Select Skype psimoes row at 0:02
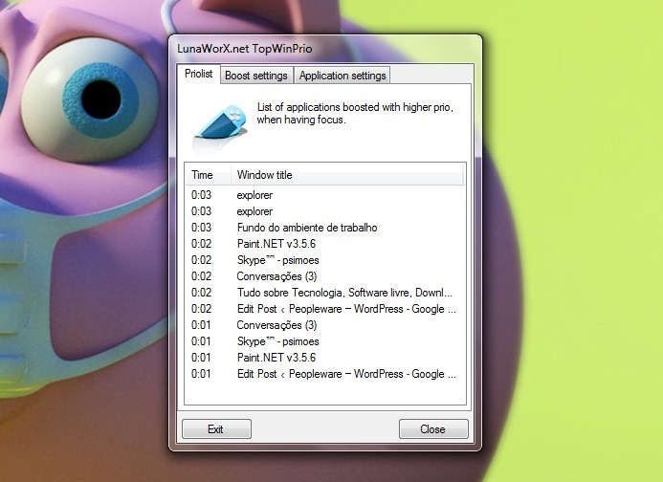Viewport: 663px width, 482px height. pyautogui.click(x=324, y=260)
